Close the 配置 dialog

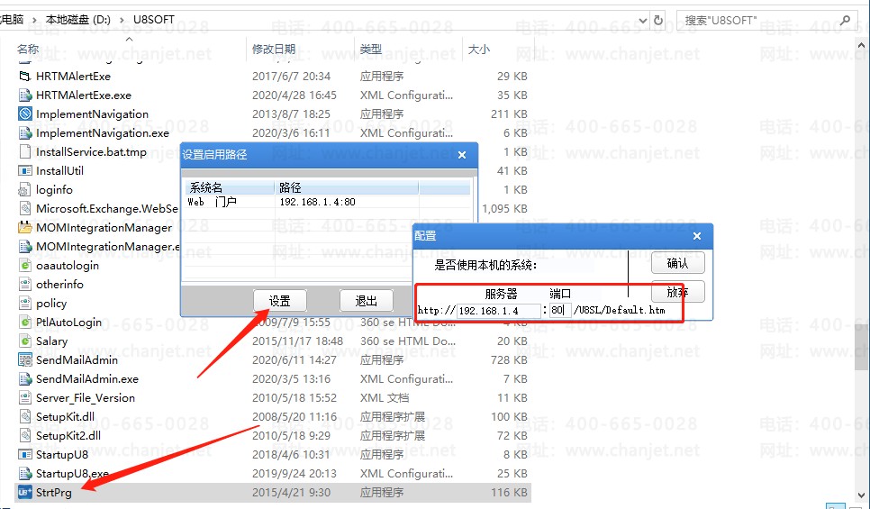697,236
